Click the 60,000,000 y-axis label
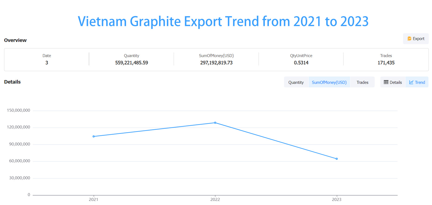432x205 pixels. pyautogui.click(x=19, y=161)
